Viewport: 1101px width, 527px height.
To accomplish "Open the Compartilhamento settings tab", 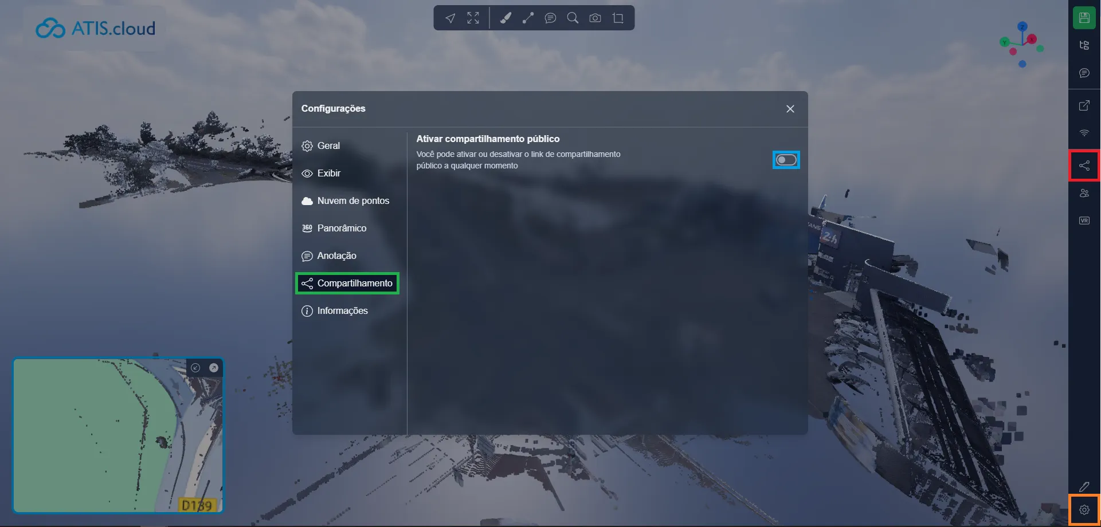I will click(347, 284).
